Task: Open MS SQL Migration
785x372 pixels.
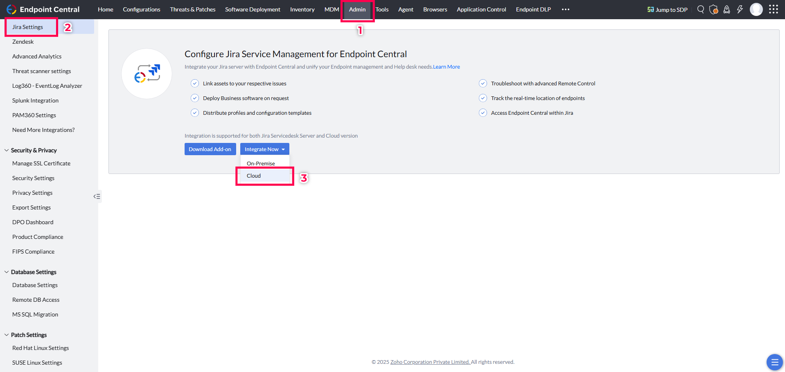Action: tap(35, 314)
